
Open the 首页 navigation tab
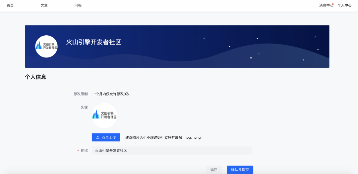(x=10, y=6)
